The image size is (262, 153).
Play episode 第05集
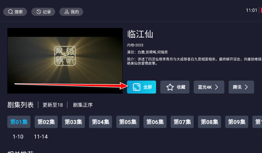128,122
